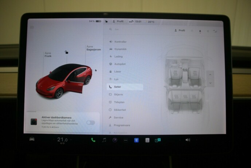This screenshot has height=168, width=251.
Task: Tap the dashcam camera icon in card
Action: (34, 122)
